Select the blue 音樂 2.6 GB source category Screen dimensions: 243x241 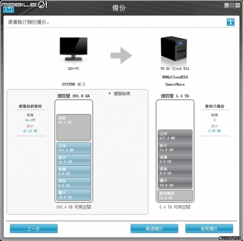pos(74,171)
